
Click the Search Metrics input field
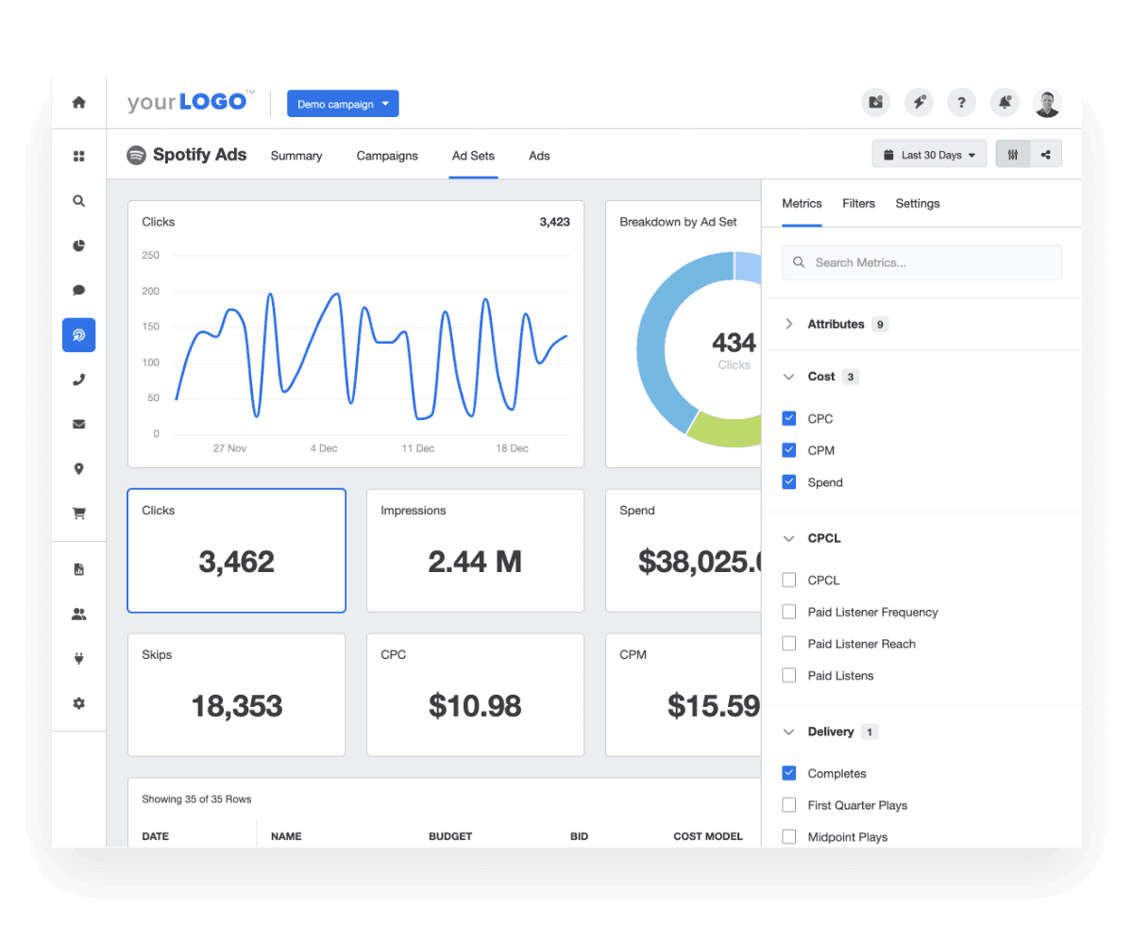921,262
